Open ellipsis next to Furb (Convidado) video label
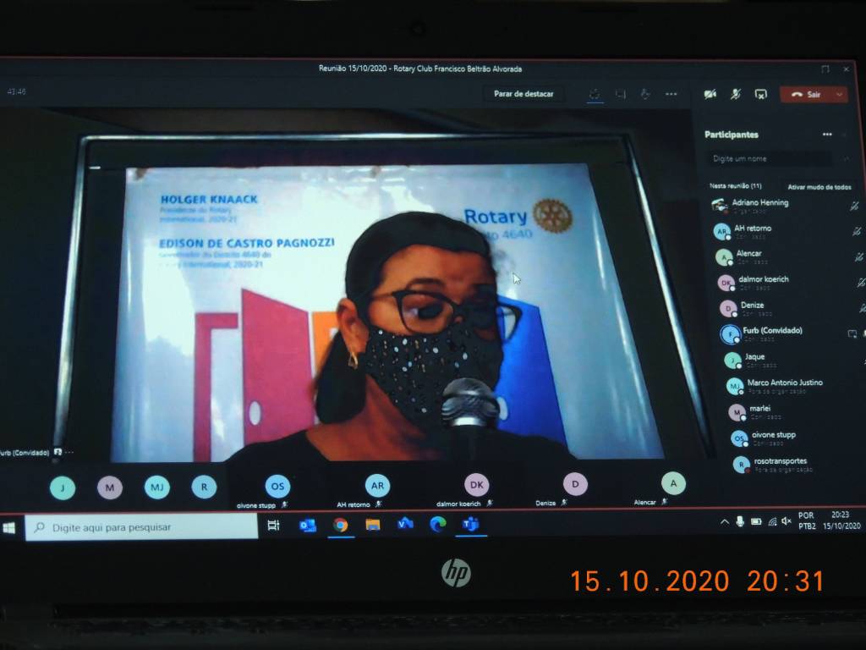The image size is (866, 650). 69,452
